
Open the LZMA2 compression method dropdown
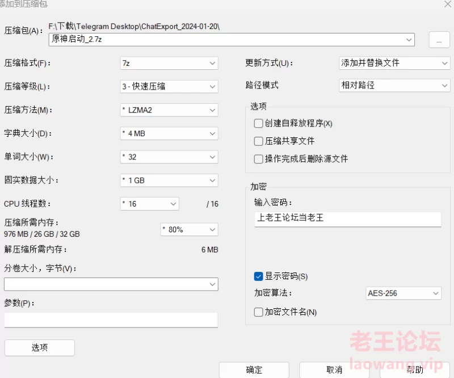[169, 110]
